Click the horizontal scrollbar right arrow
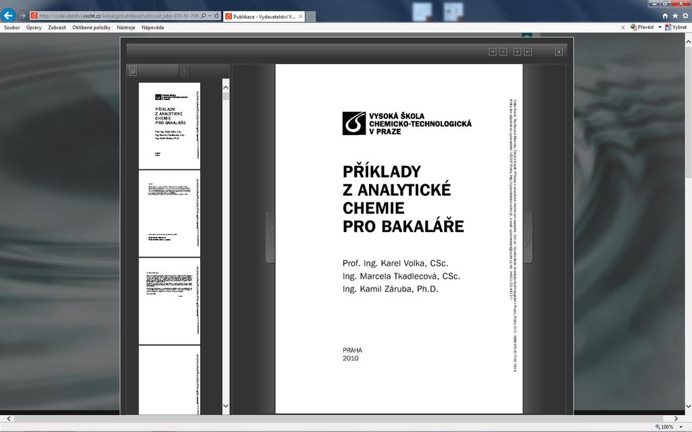Screen dimensions: 692x432 point(676,418)
